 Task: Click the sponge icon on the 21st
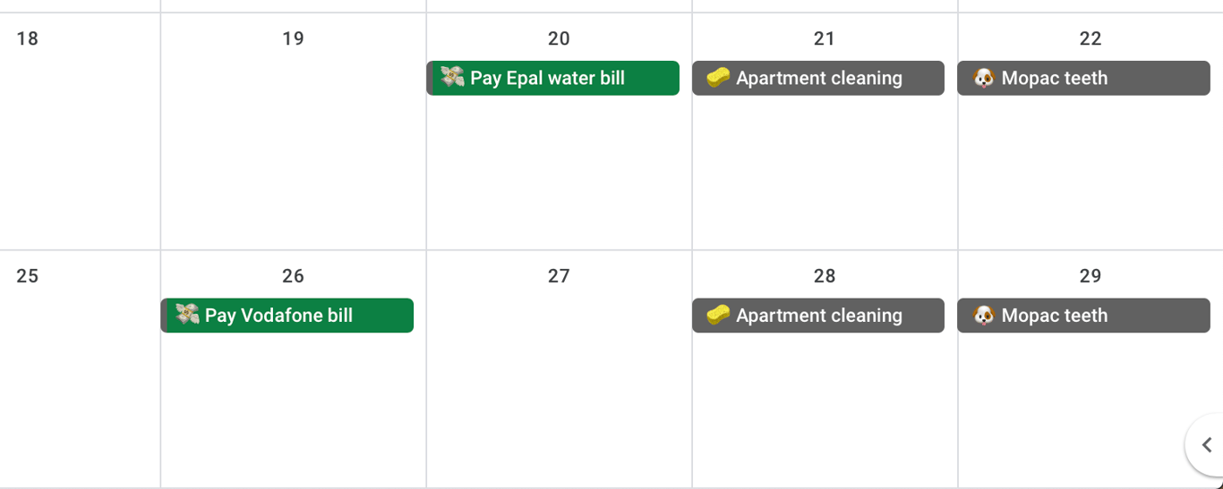tap(718, 78)
